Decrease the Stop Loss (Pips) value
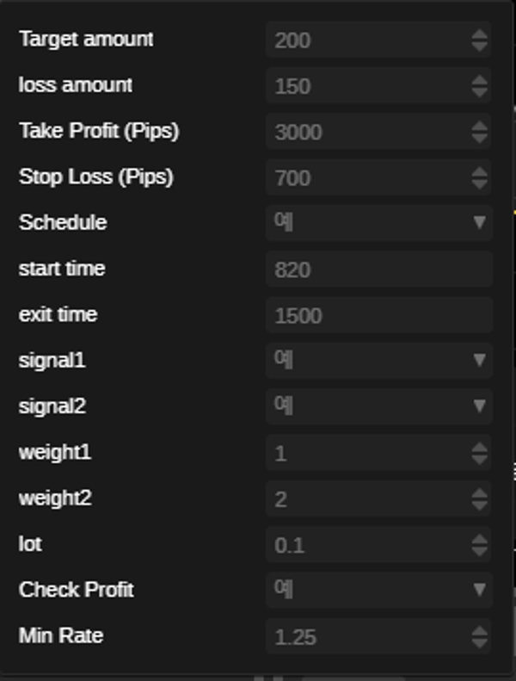 479,183
